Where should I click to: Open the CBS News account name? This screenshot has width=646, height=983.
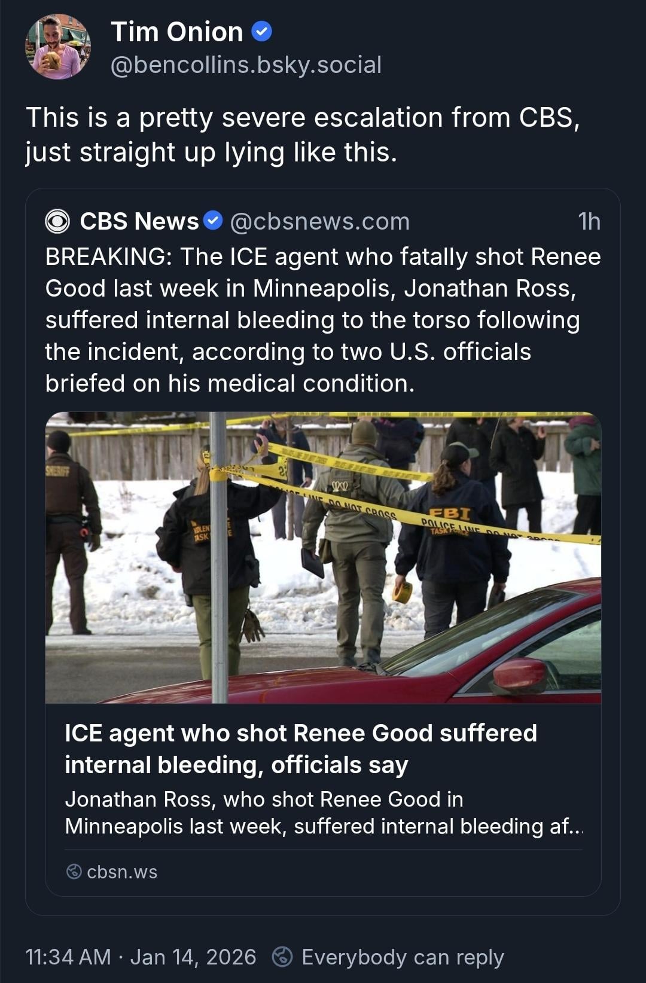coord(139,221)
